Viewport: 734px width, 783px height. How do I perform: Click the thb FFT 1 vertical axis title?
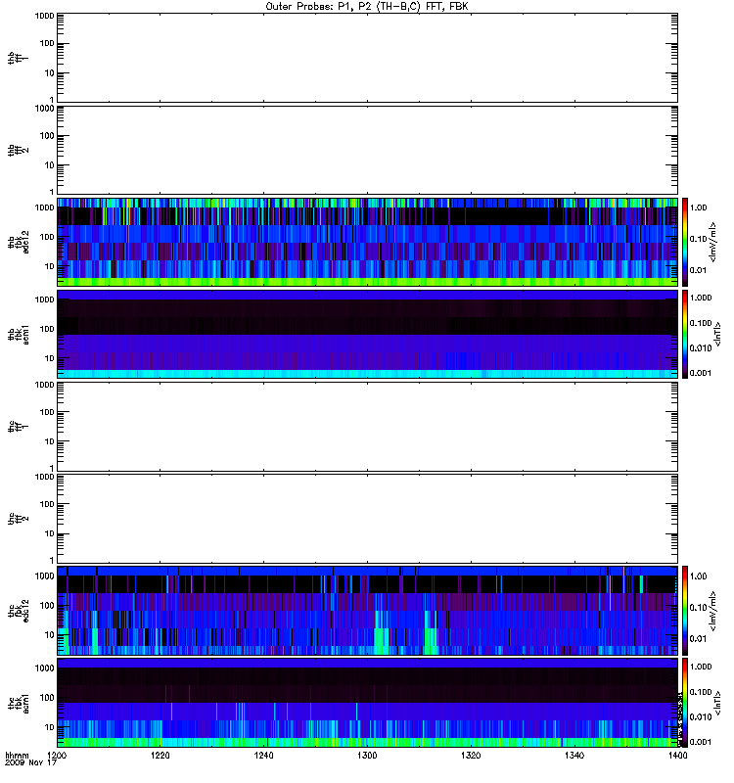point(18,58)
